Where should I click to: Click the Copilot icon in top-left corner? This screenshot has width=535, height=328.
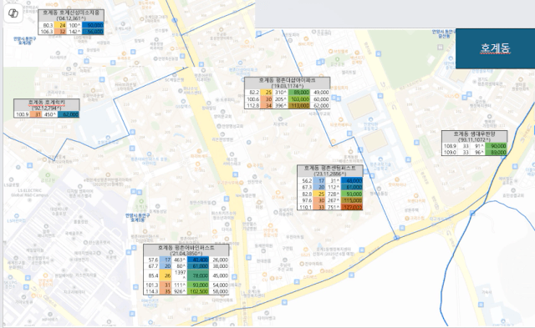click(x=13, y=13)
